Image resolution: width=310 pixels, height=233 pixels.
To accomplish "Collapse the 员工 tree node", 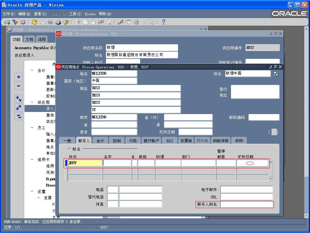I will click(x=32, y=128).
